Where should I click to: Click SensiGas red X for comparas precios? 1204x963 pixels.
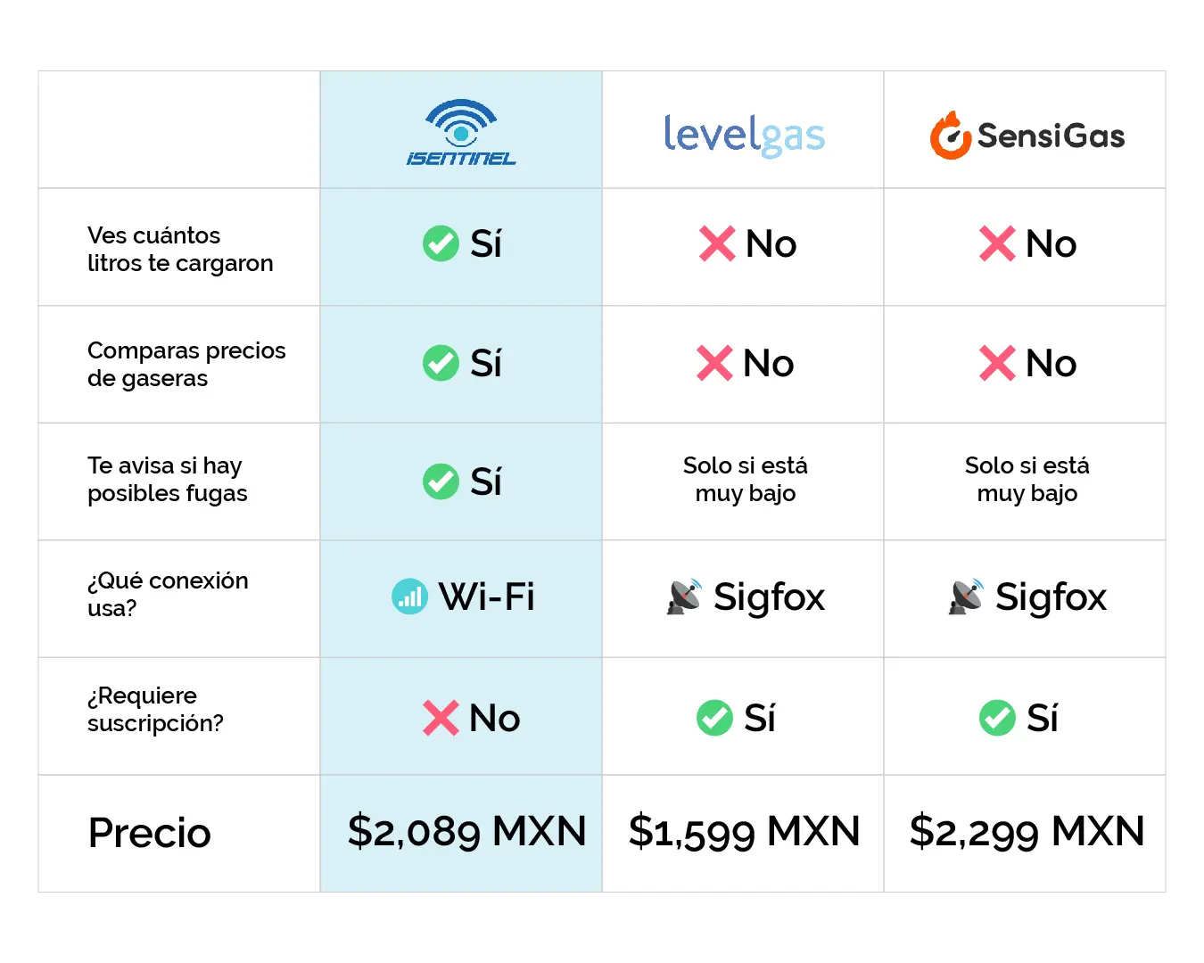[997, 363]
